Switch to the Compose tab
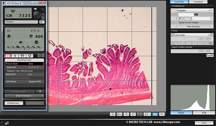 pyautogui.click(x=198, y=2)
